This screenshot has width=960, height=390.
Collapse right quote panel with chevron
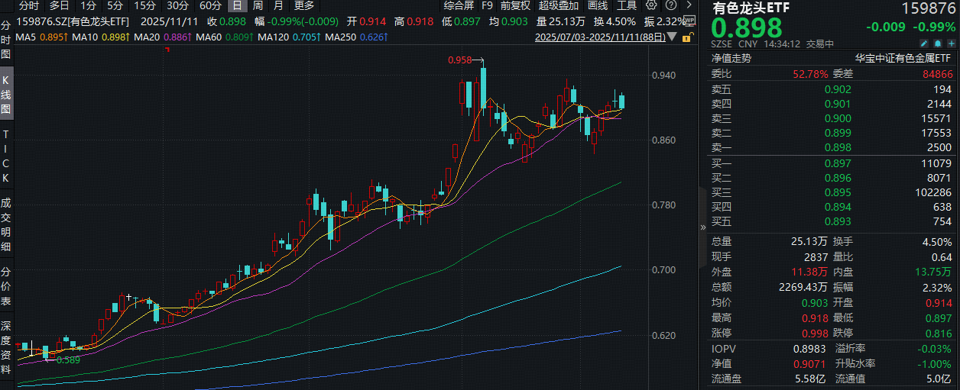pos(703,227)
